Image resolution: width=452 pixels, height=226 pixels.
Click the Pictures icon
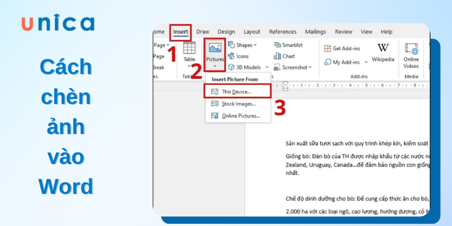[x=215, y=47]
